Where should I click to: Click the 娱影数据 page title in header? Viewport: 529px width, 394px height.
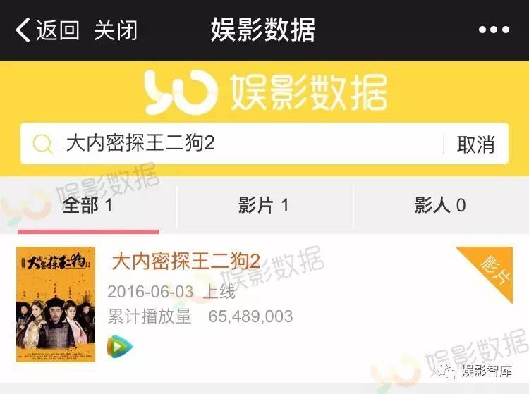click(x=263, y=30)
